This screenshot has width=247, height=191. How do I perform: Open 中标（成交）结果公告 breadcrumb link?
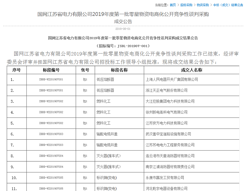click(x=228, y=5)
